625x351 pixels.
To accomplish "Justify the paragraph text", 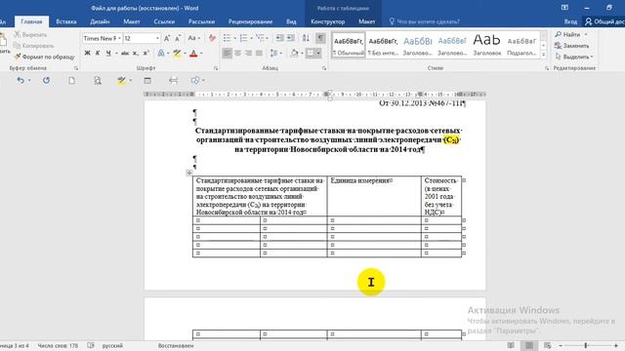I will (x=259, y=53).
